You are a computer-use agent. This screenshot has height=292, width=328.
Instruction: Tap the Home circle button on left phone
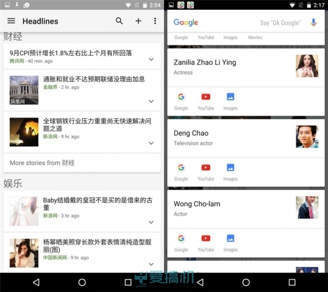coord(82,282)
